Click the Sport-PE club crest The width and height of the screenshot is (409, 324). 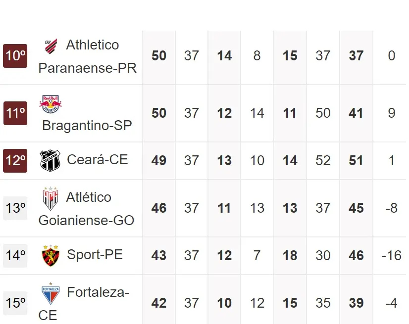(x=51, y=256)
